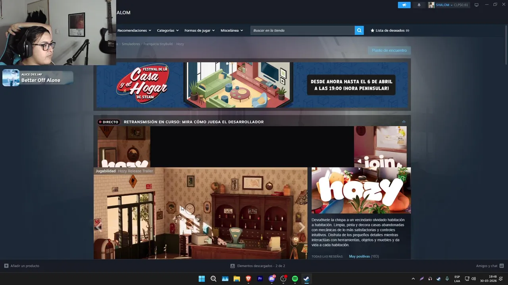Open Discord from the taskbar
The width and height of the screenshot is (508, 285).
[x=272, y=279]
